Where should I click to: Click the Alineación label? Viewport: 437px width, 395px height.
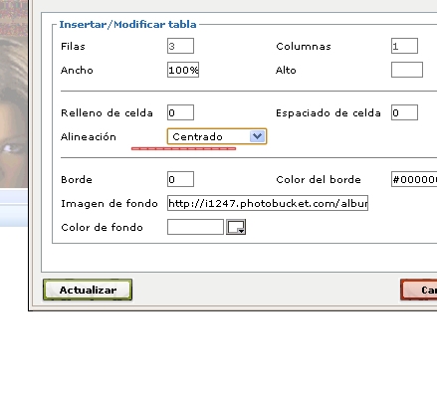click(x=89, y=136)
